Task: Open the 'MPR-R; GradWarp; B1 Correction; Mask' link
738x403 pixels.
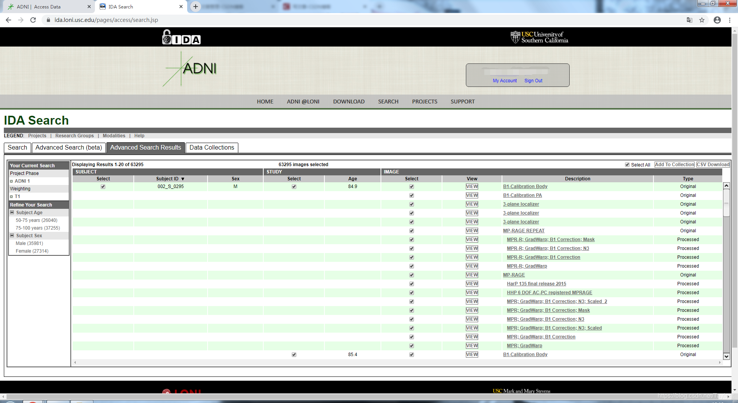Action: click(x=550, y=240)
